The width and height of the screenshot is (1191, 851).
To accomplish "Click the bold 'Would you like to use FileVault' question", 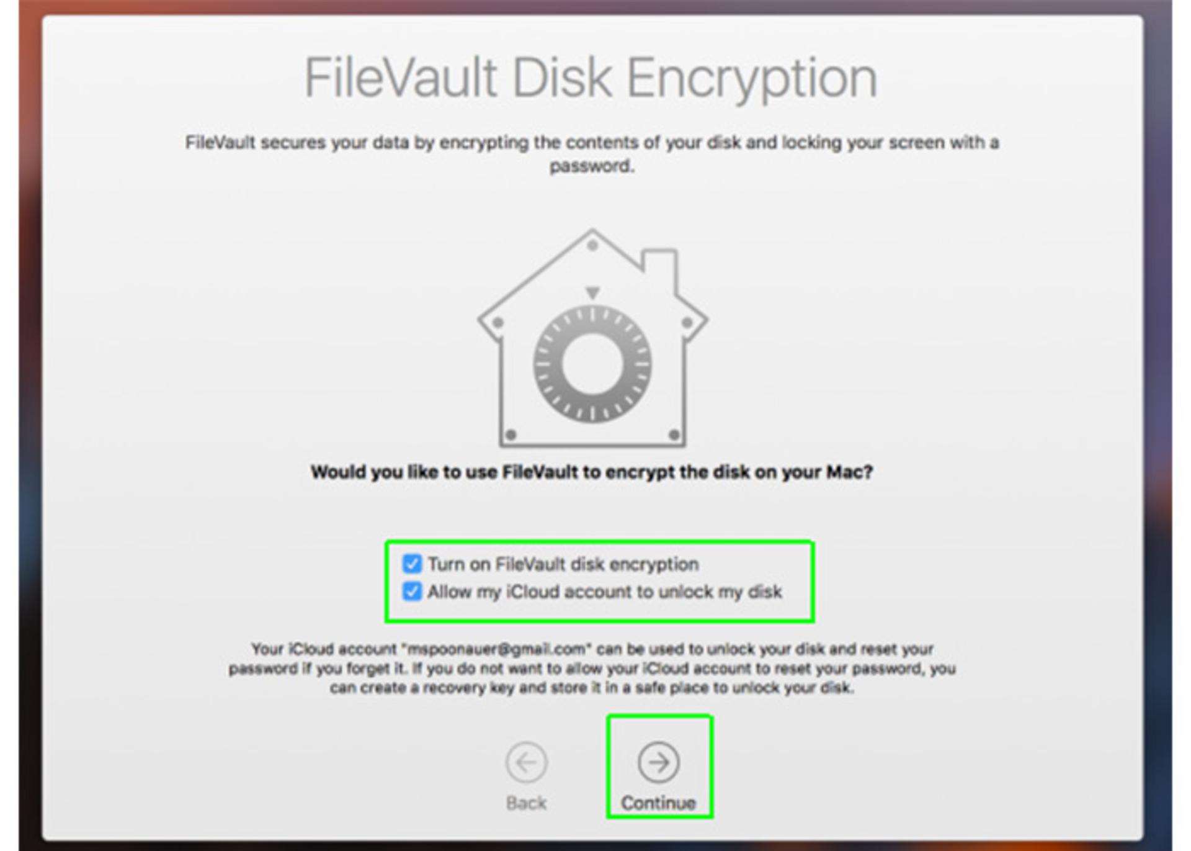I will (x=592, y=472).
